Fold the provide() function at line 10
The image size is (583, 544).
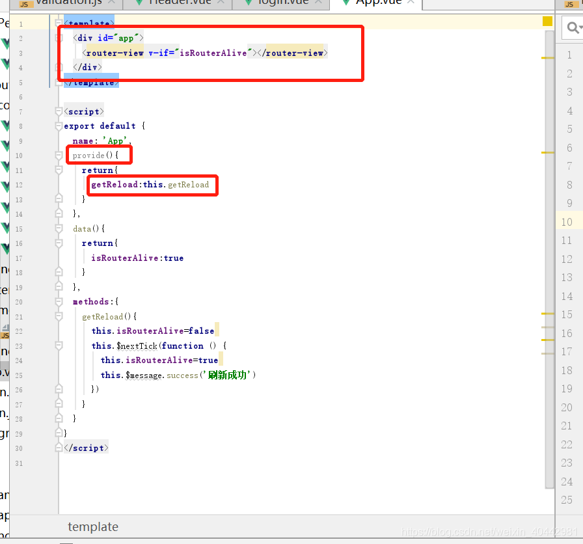(59, 156)
